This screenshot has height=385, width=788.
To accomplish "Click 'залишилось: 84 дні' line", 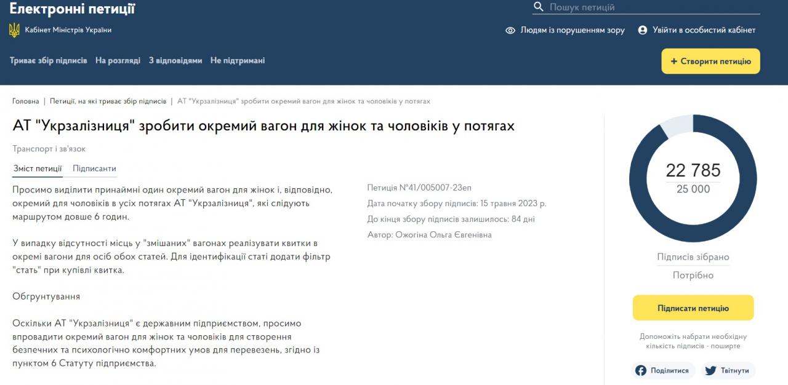I will point(451,219).
